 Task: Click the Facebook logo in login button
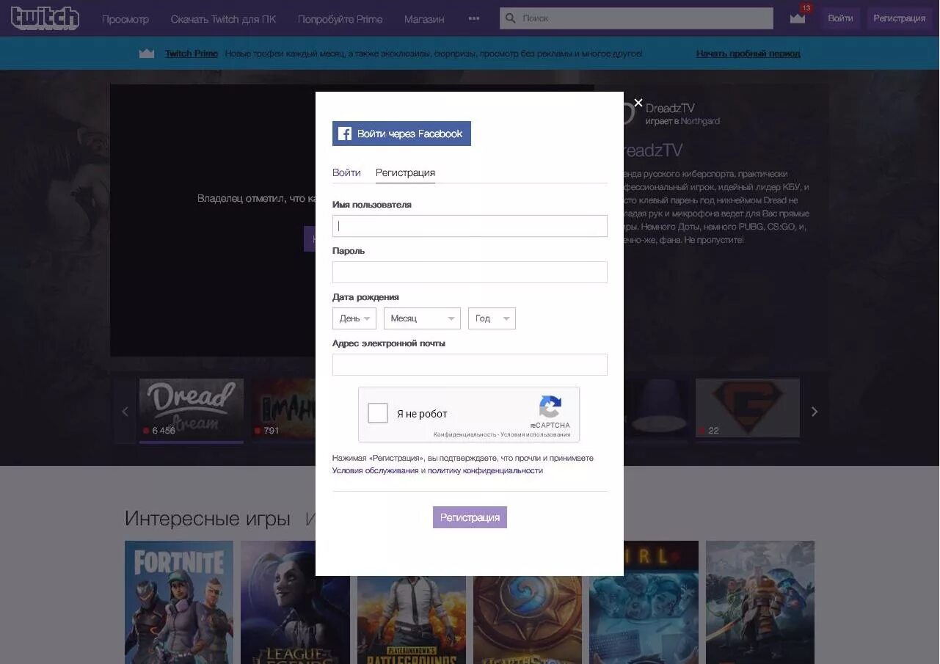click(x=345, y=134)
